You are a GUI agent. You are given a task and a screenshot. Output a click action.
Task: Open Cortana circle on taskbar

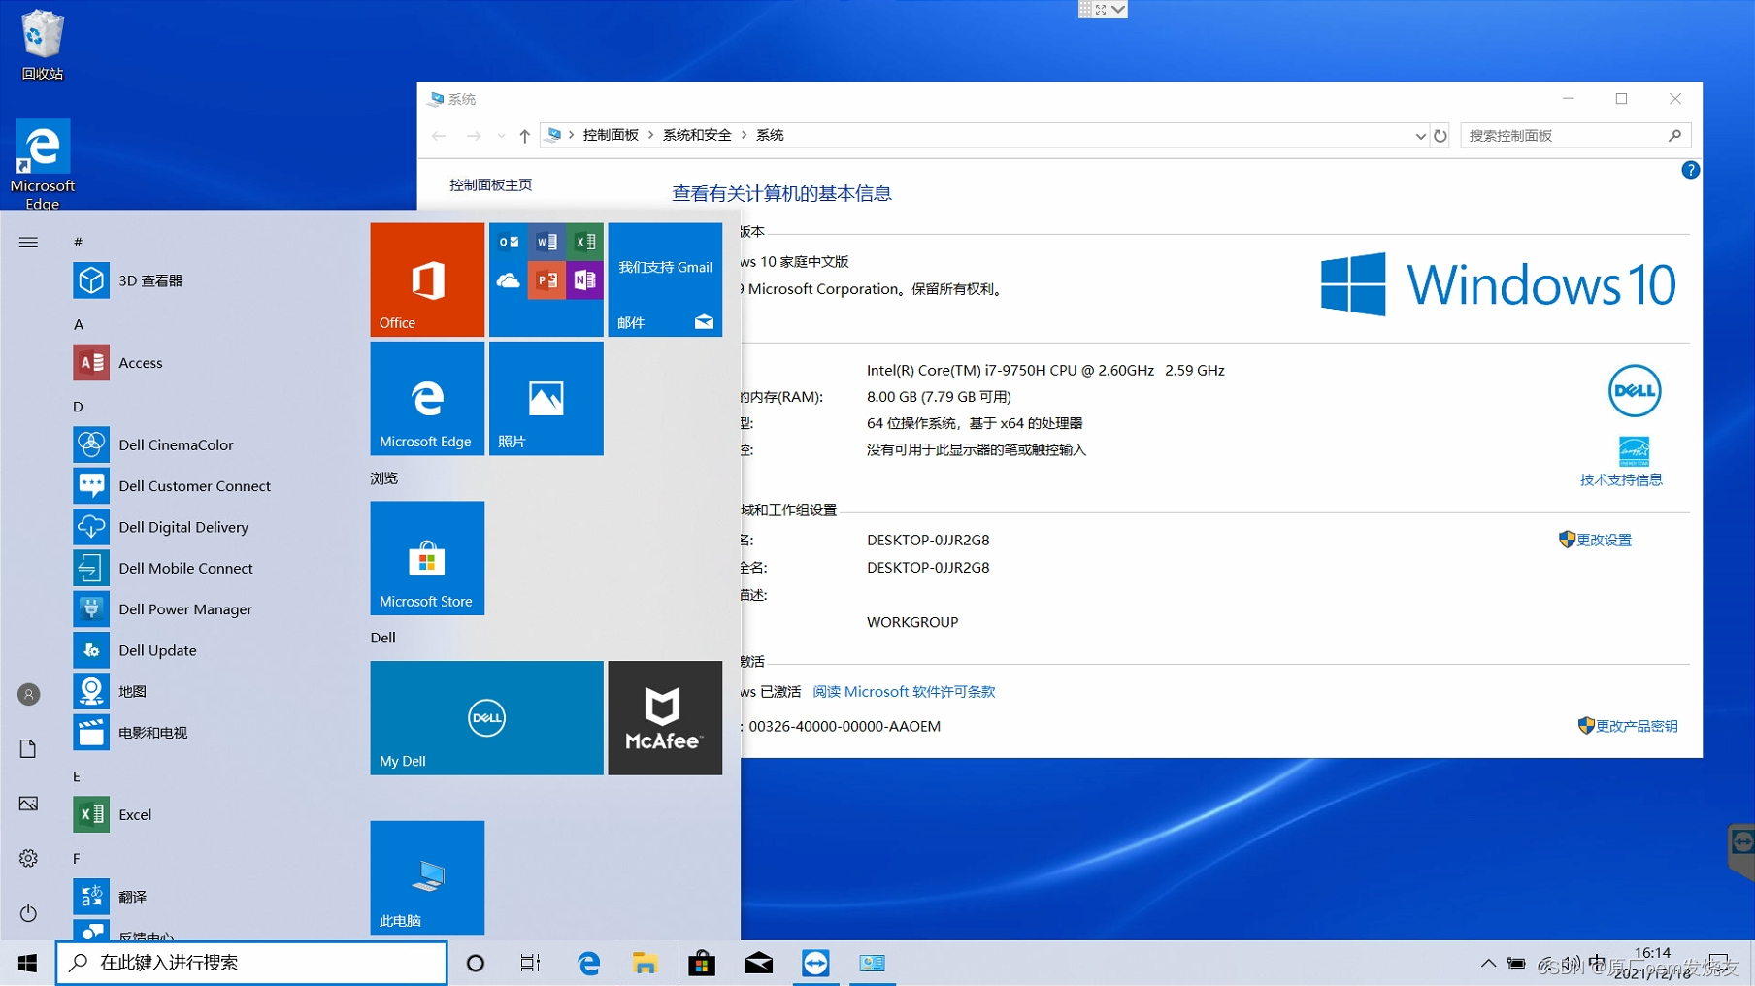point(475,963)
